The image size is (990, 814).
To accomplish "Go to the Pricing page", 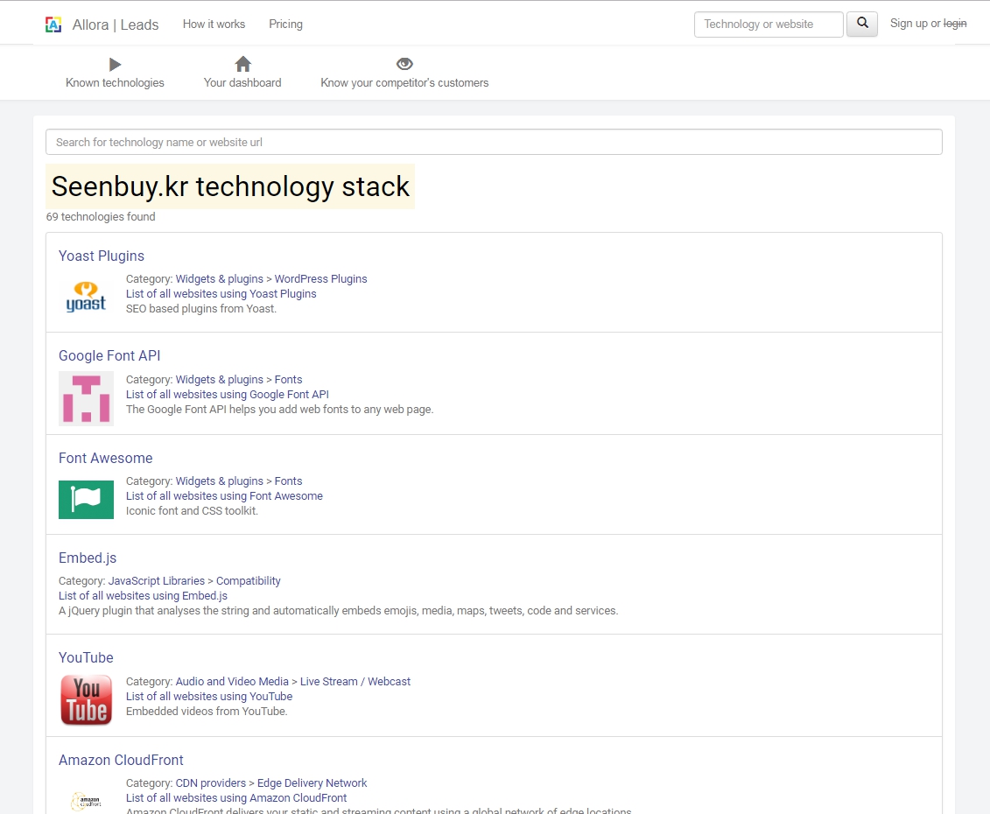I will (x=285, y=25).
